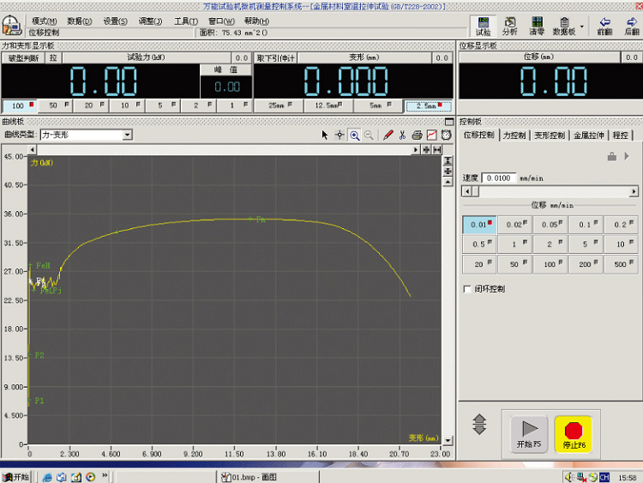Click the 速度 speed input field
The width and height of the screenshot is (643, 483).
coord(499,178)
